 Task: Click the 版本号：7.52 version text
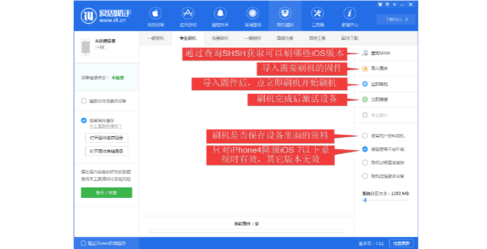click(x=371, y=244)
